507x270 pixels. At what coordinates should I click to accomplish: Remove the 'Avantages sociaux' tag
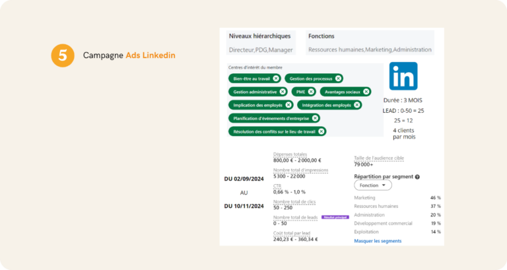click(366, 92)
